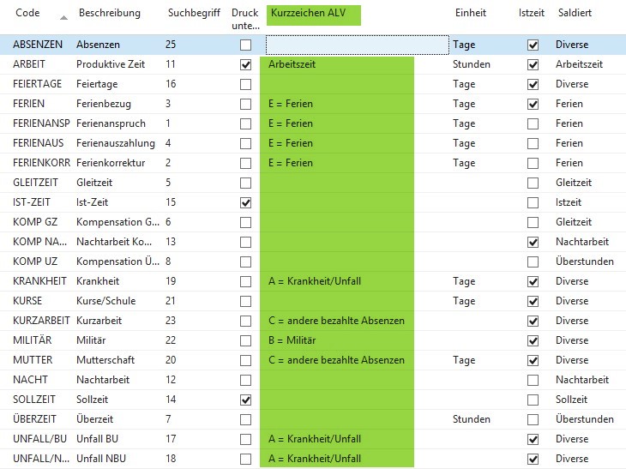Check the Istzeit box for ÜBERZEIT
Screen dimensions: 626x469
533,419
